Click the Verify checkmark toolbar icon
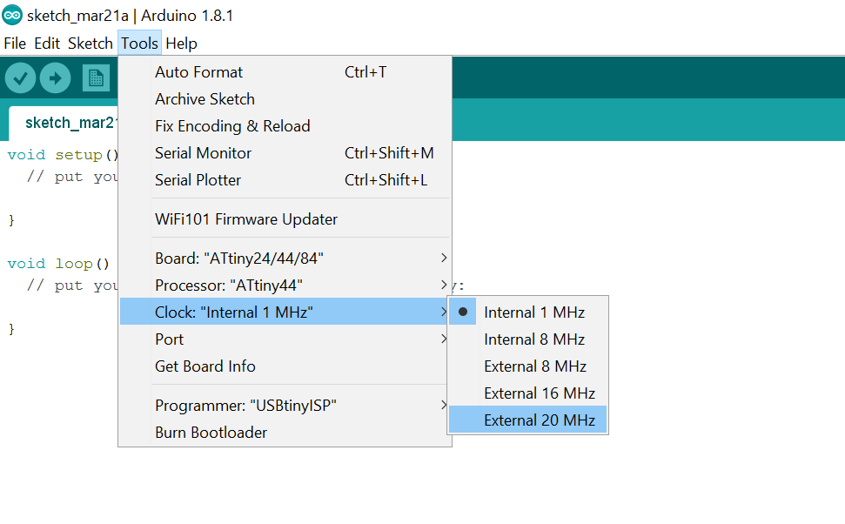Viewport: 845px width, 524px height. [x=21, y=78]
